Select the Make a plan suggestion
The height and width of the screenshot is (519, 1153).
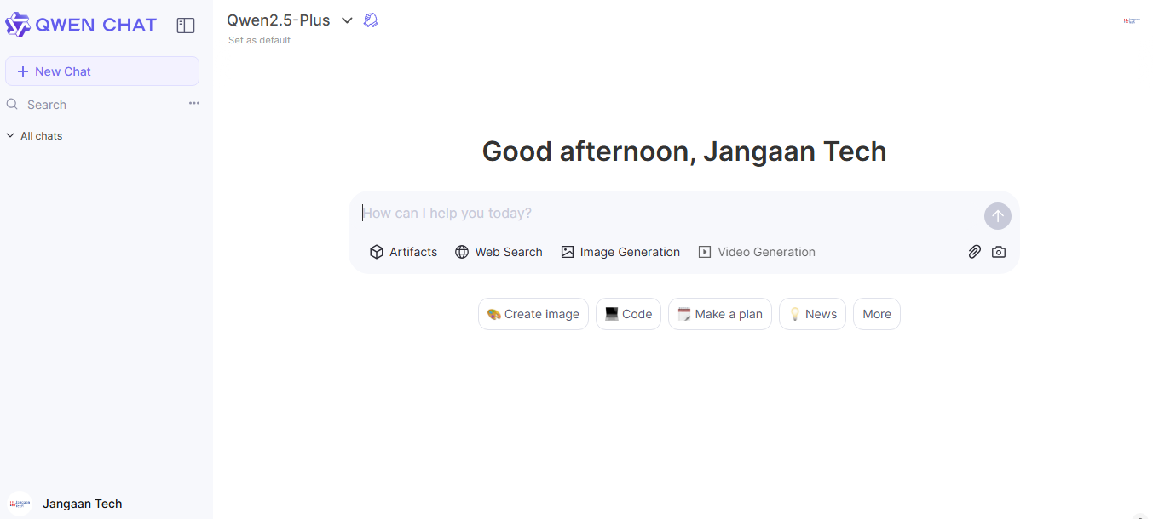point(720,314)
